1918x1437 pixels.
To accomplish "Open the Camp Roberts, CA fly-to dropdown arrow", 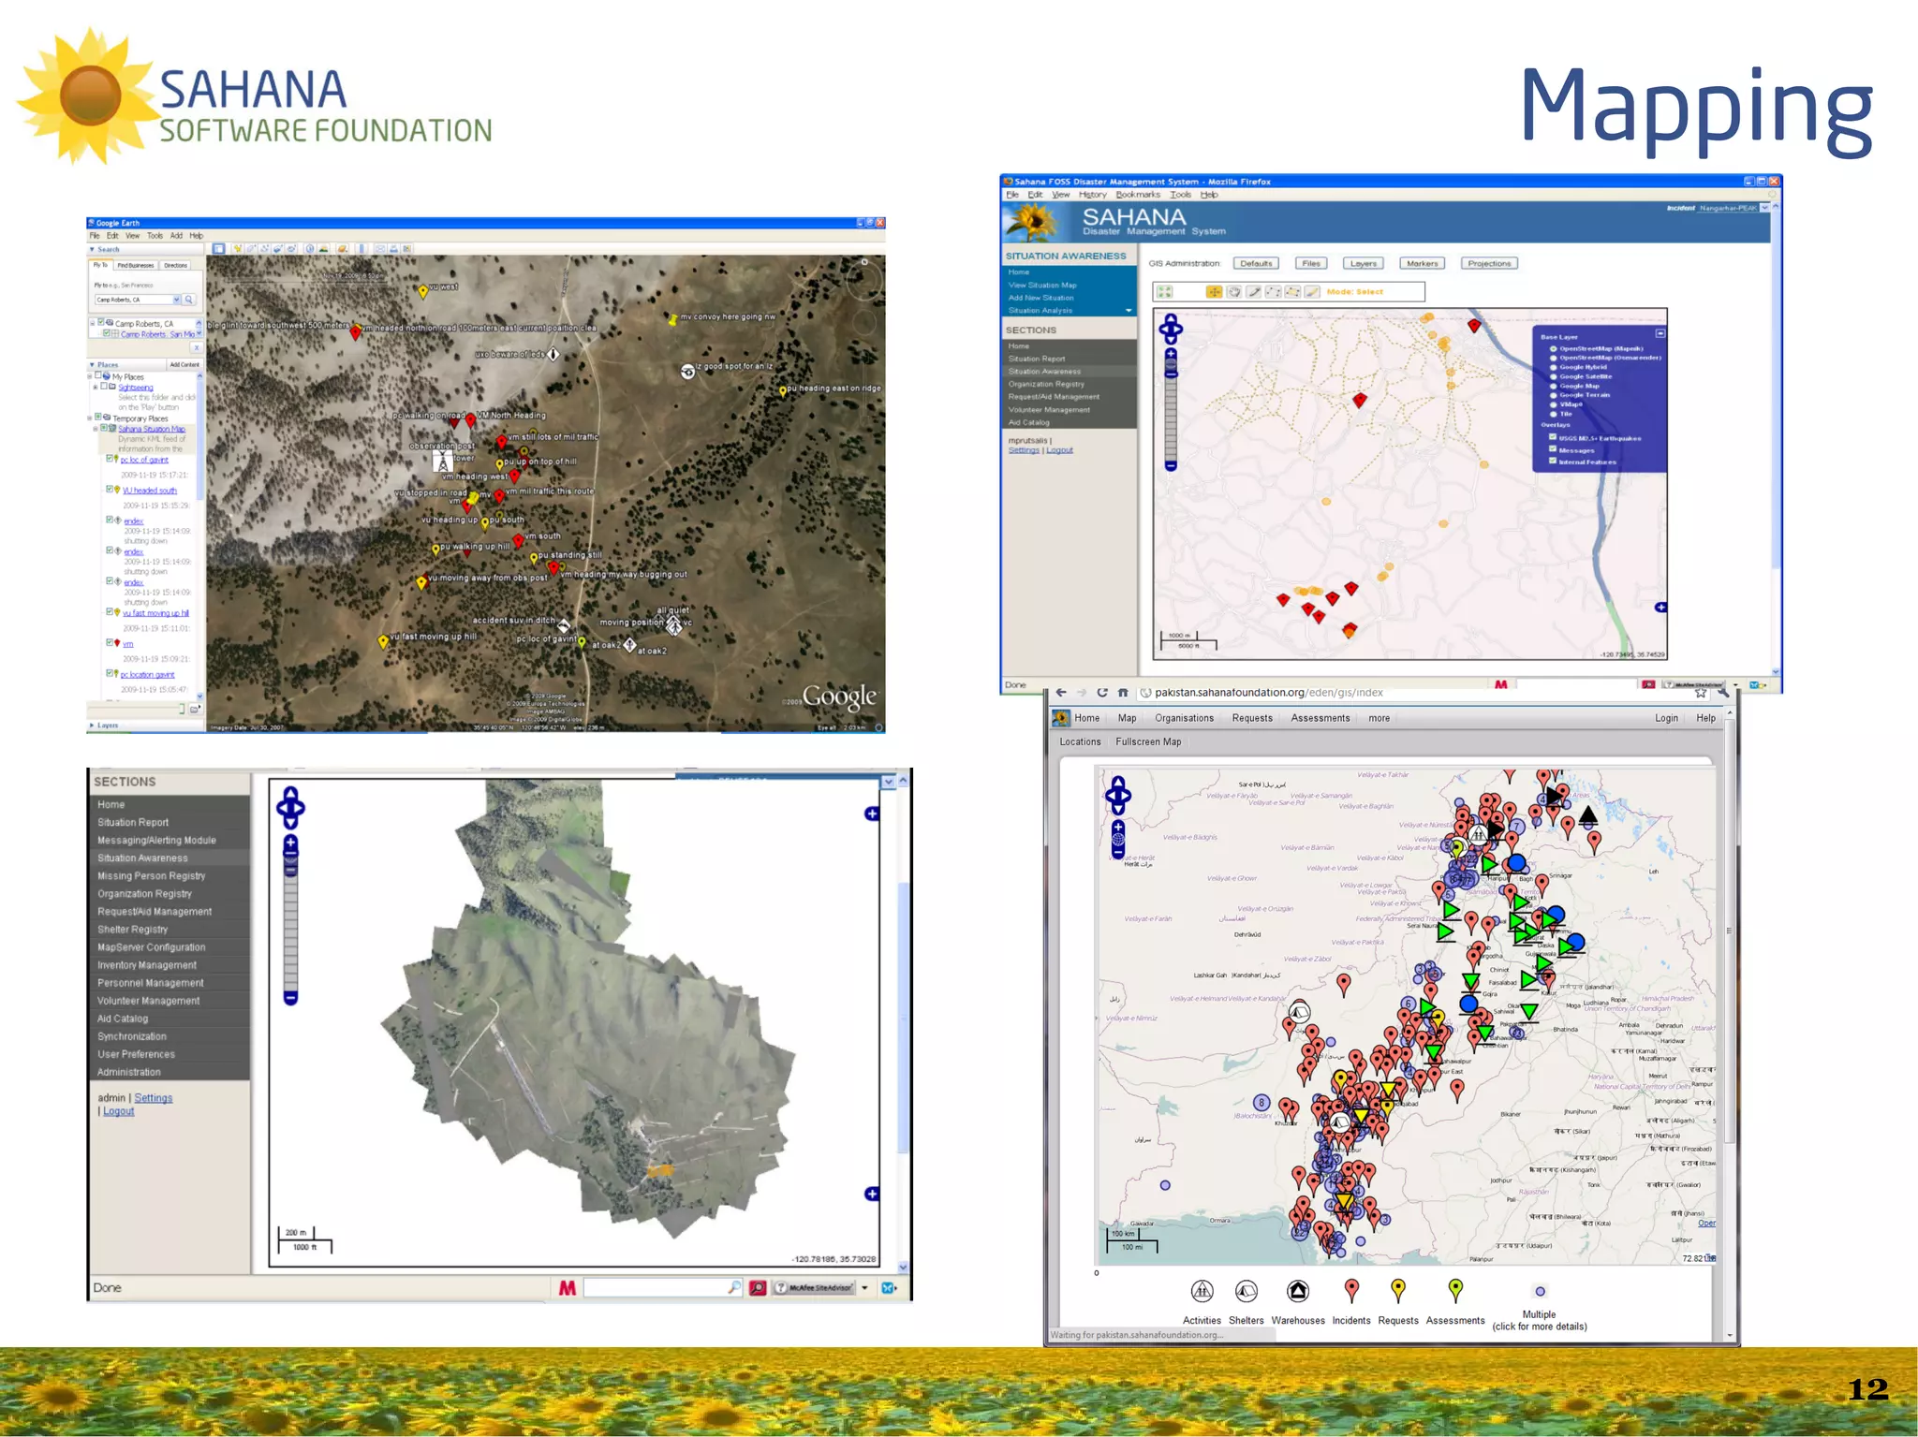I will click(x=176, y=300).
